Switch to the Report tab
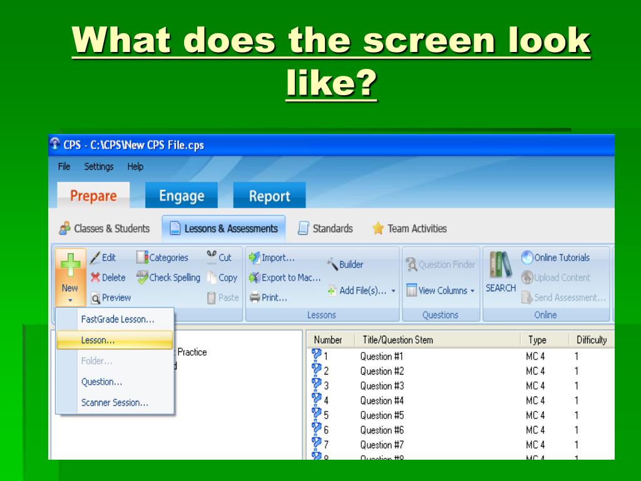Screen dimensions: 641x481 point(269,195)
